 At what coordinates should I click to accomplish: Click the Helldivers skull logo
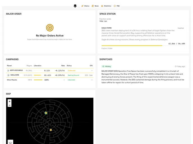[75, 6]
